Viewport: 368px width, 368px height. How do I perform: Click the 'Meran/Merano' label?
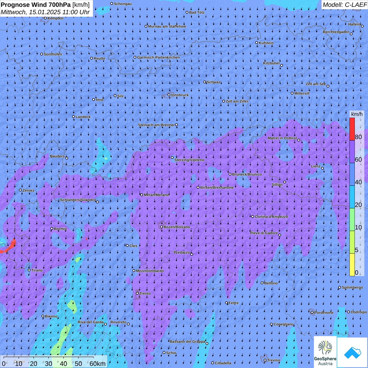click(x=156, y=195)
